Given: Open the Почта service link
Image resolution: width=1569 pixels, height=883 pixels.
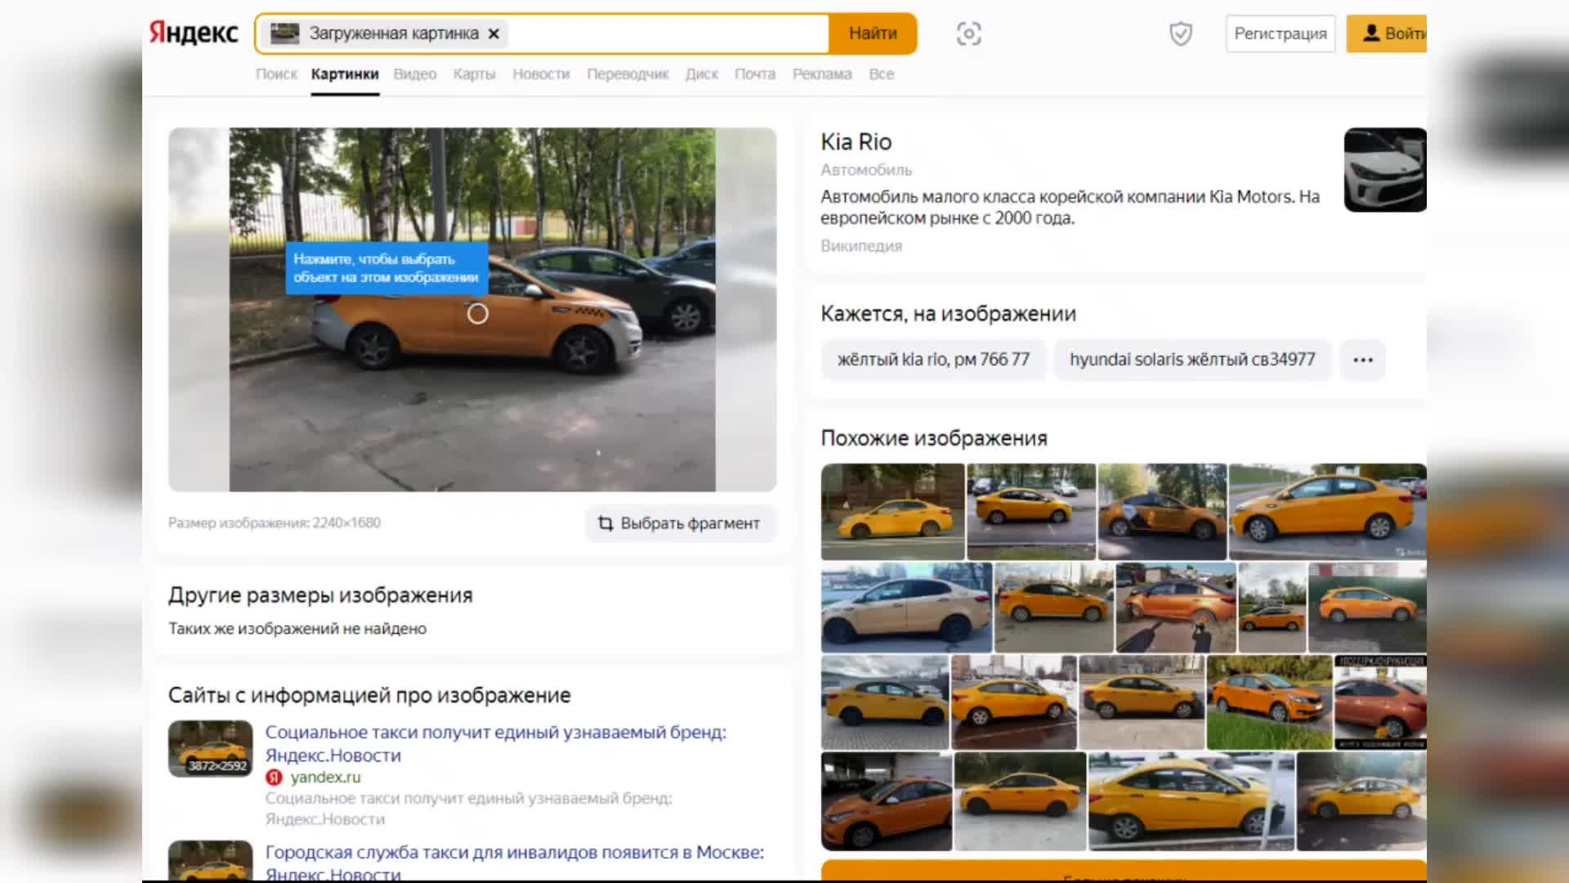Looking at the screenshot, I should point(755,74).
